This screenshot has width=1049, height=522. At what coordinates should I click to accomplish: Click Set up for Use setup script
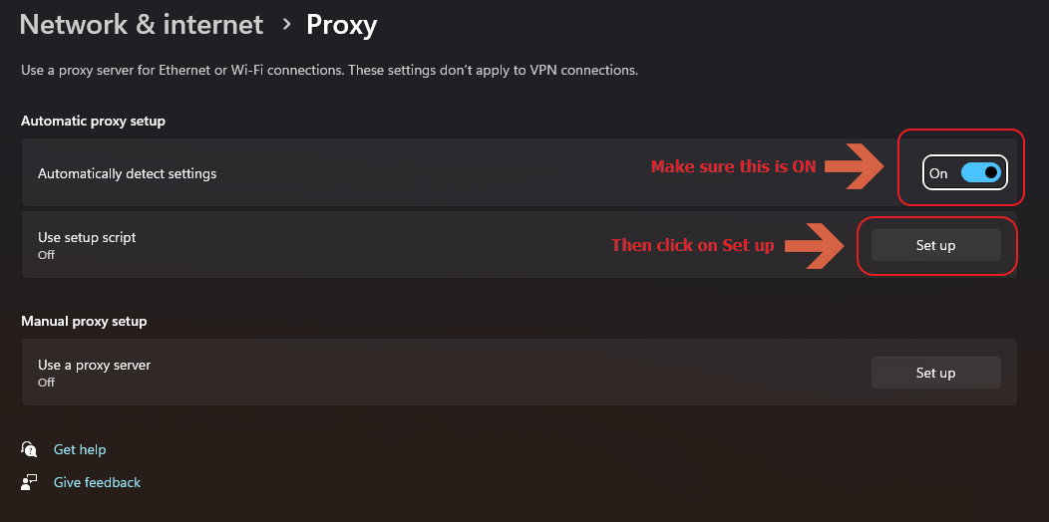coord(935,245)
